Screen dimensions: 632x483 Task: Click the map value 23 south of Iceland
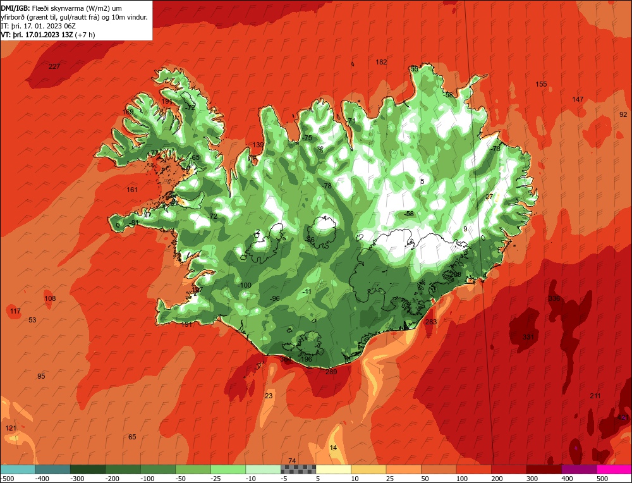click(269, 396)
